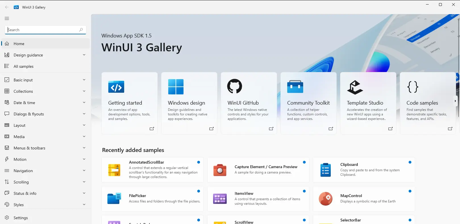Select the Home navigation item
This screenshot has width=460, height=224.
pyautogui.click(x=45, y=44)
